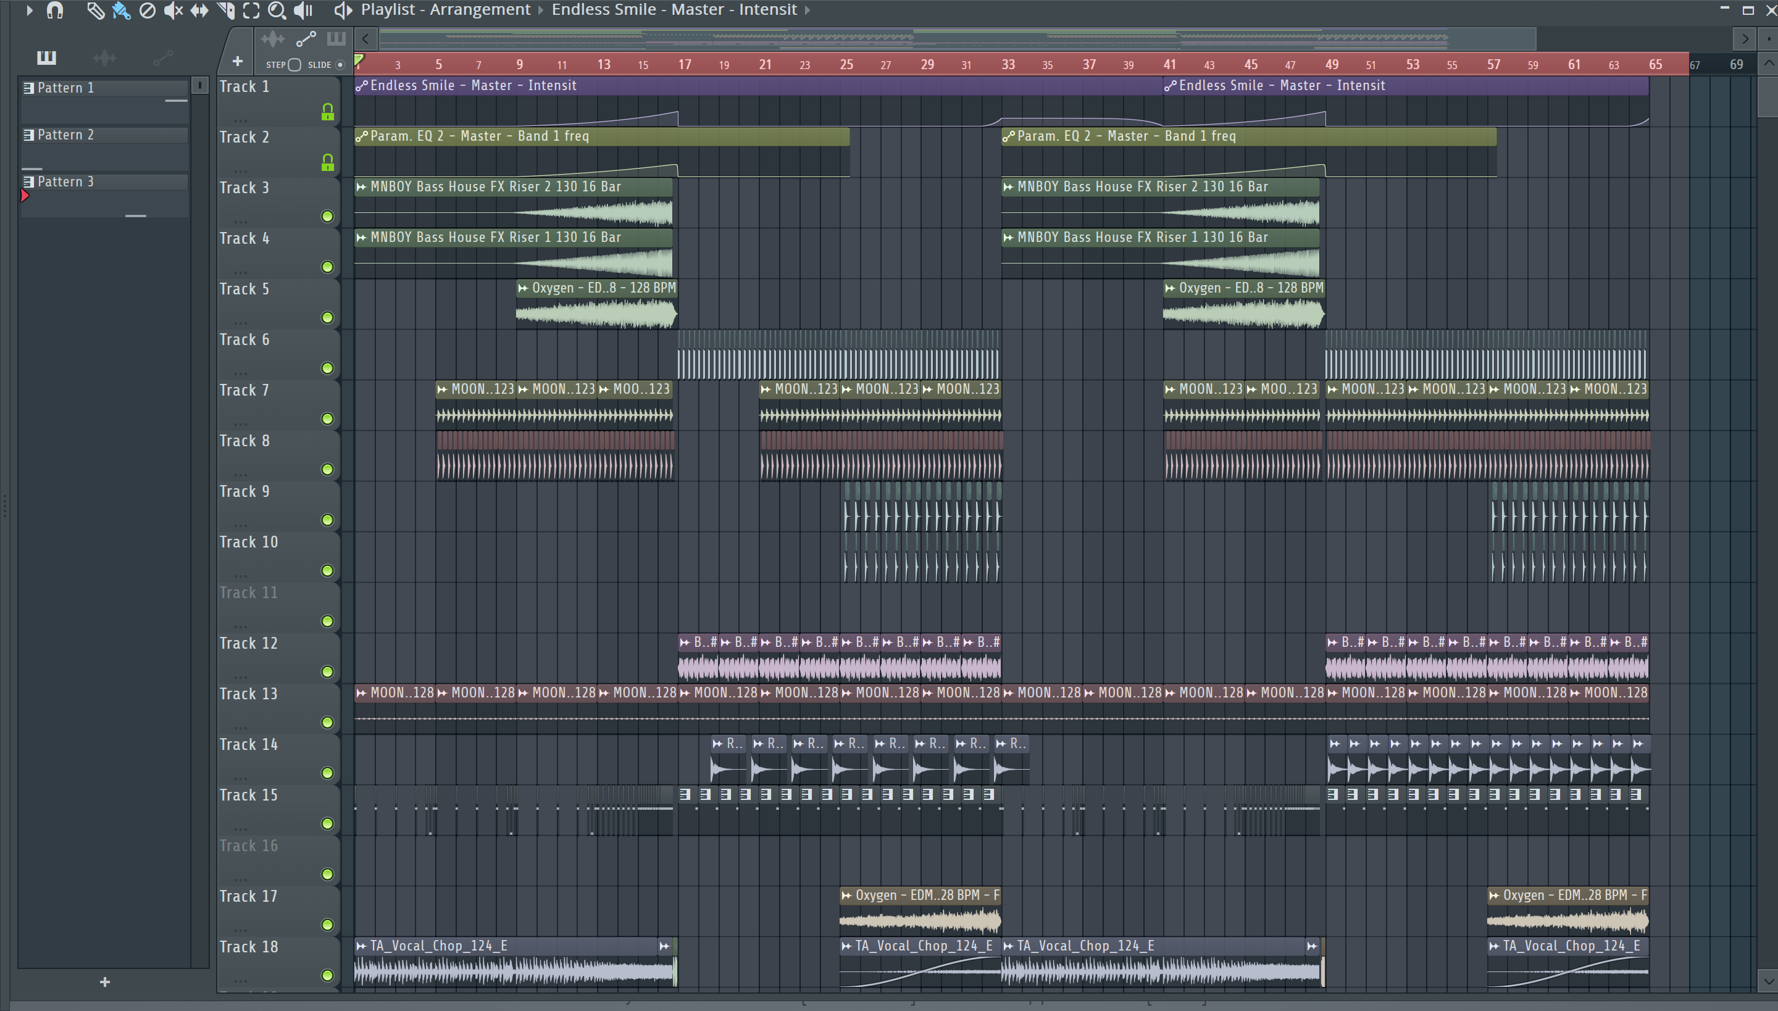Click the playlist overview scrollbar thumb
The width and height of the screenshot is (1778, 1011).
pos(958,39)
